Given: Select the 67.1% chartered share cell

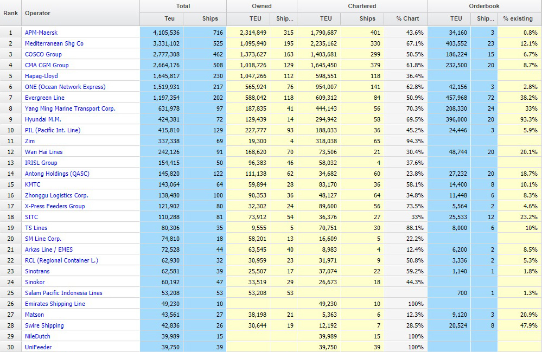Looking at the screenshot, I should point(406,43).
